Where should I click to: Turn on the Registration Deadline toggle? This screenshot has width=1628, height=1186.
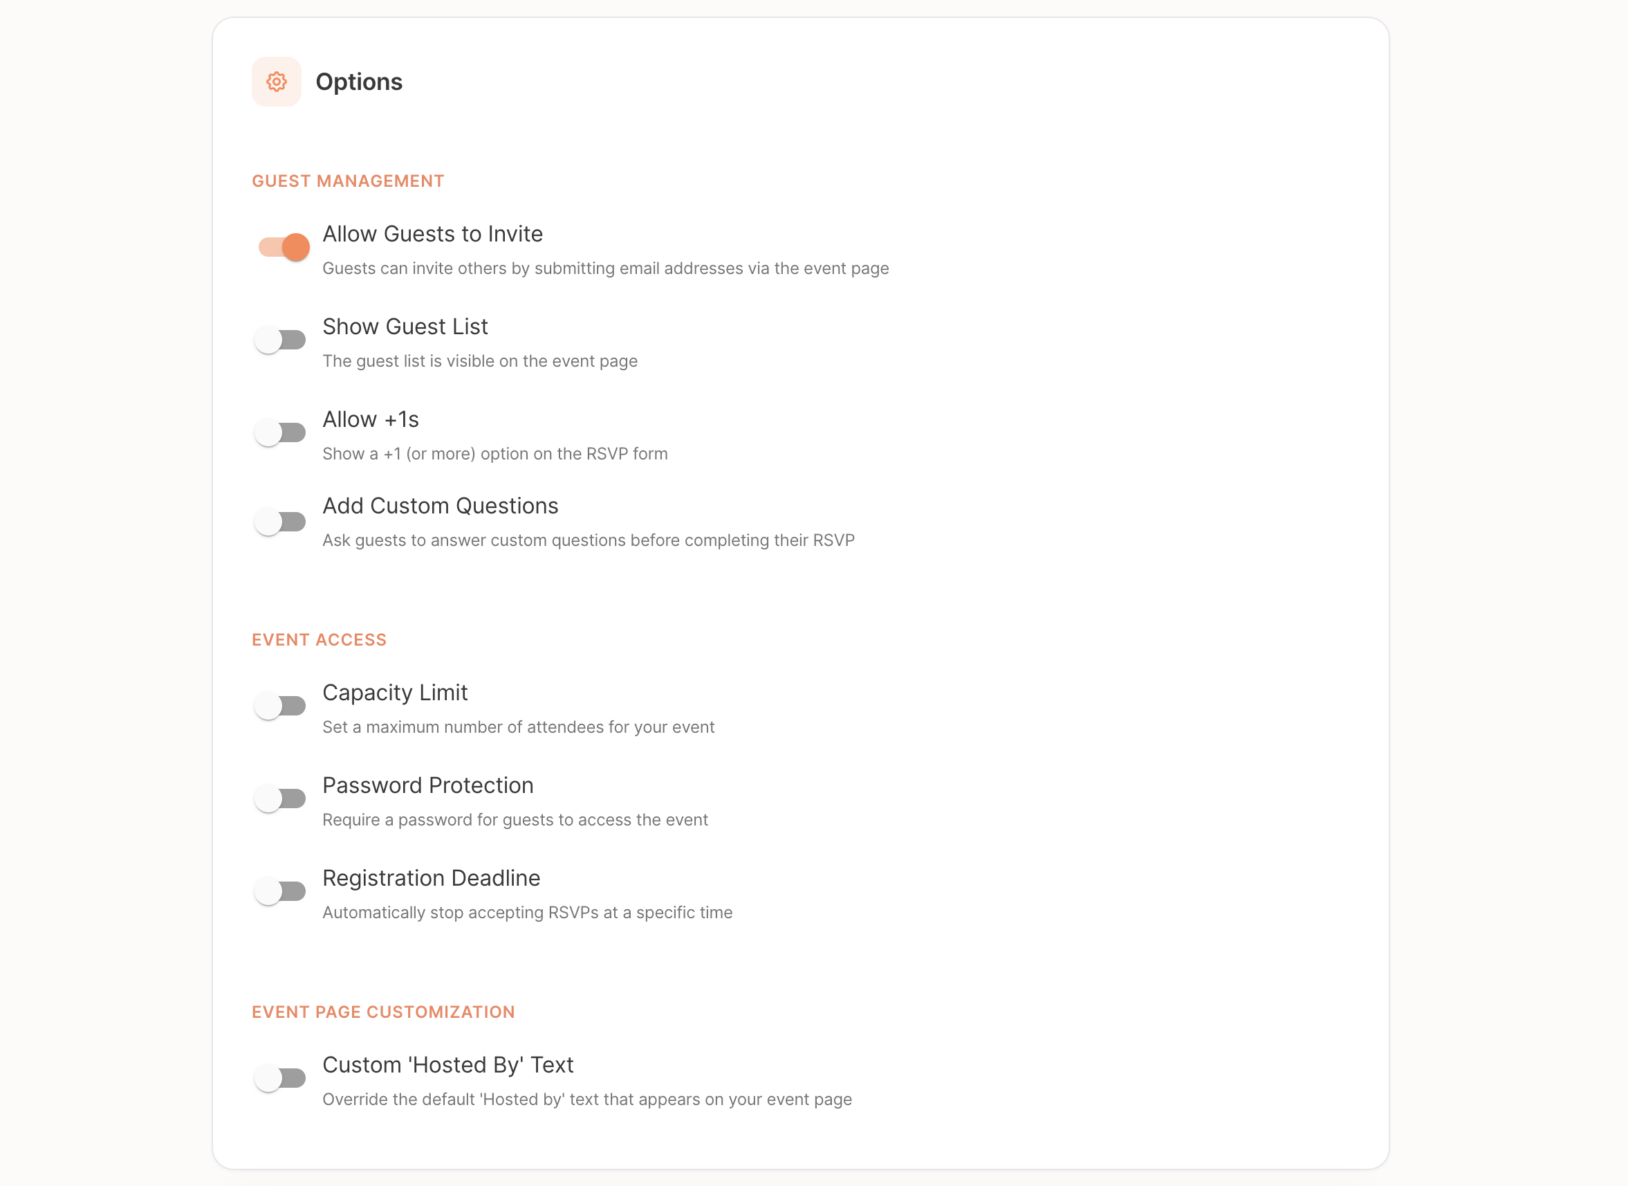281,891
